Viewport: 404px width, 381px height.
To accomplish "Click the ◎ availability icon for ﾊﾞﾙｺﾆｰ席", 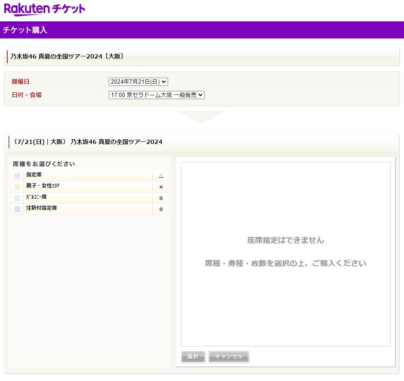I will click(x=161, y=198).
